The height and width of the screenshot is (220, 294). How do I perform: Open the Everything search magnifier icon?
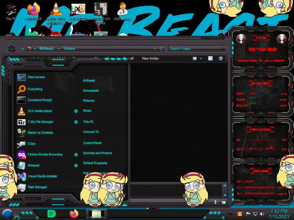coord(21,89)
